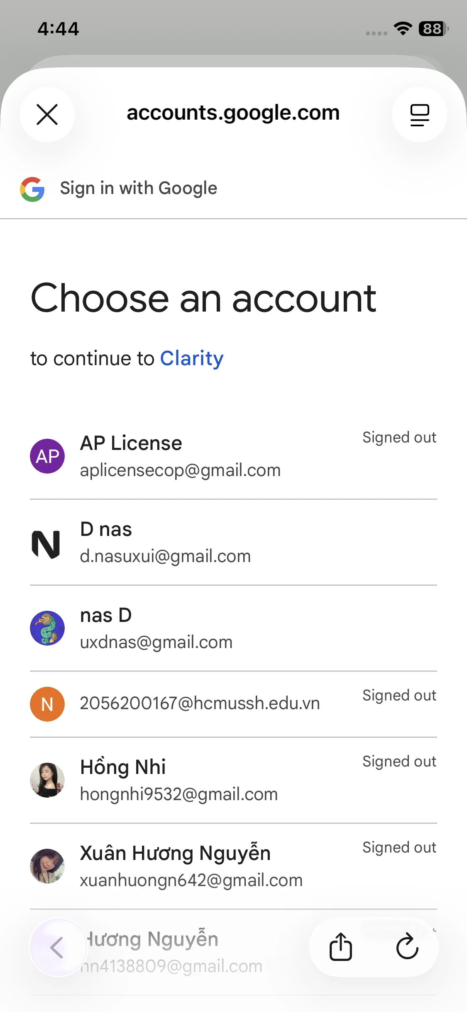Close the sign-in browser sheet
The image size is (467, 1012).
(47, 115)
